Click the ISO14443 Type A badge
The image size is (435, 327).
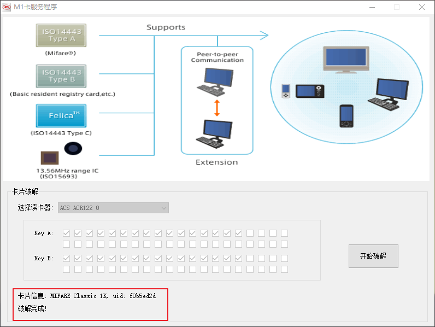pos(61,35)
